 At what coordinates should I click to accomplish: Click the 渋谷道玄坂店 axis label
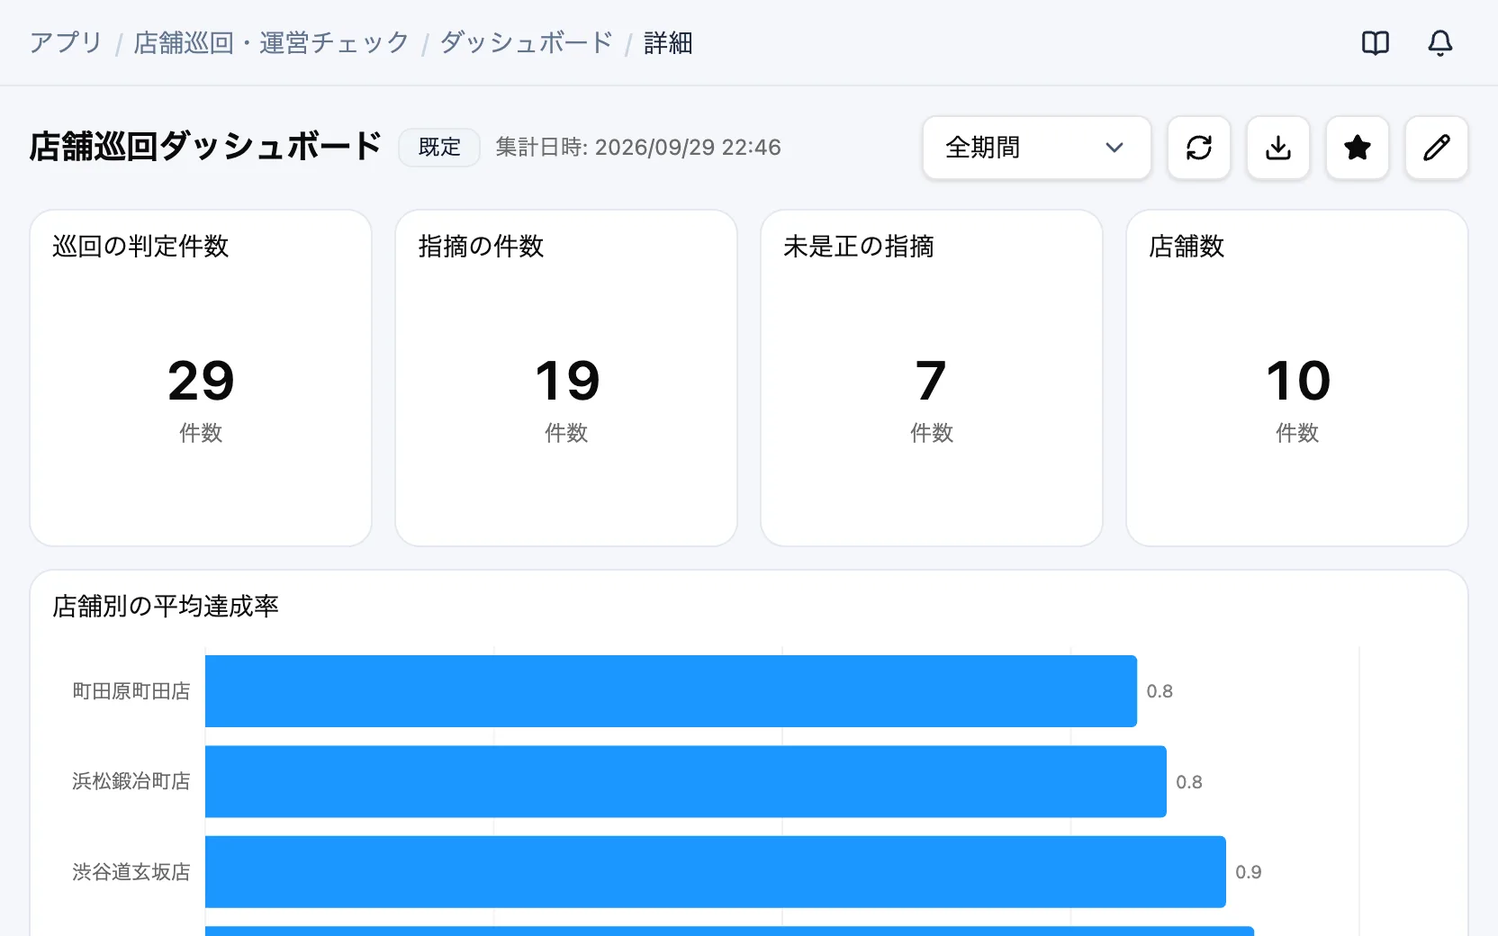[x=131, y=872]
